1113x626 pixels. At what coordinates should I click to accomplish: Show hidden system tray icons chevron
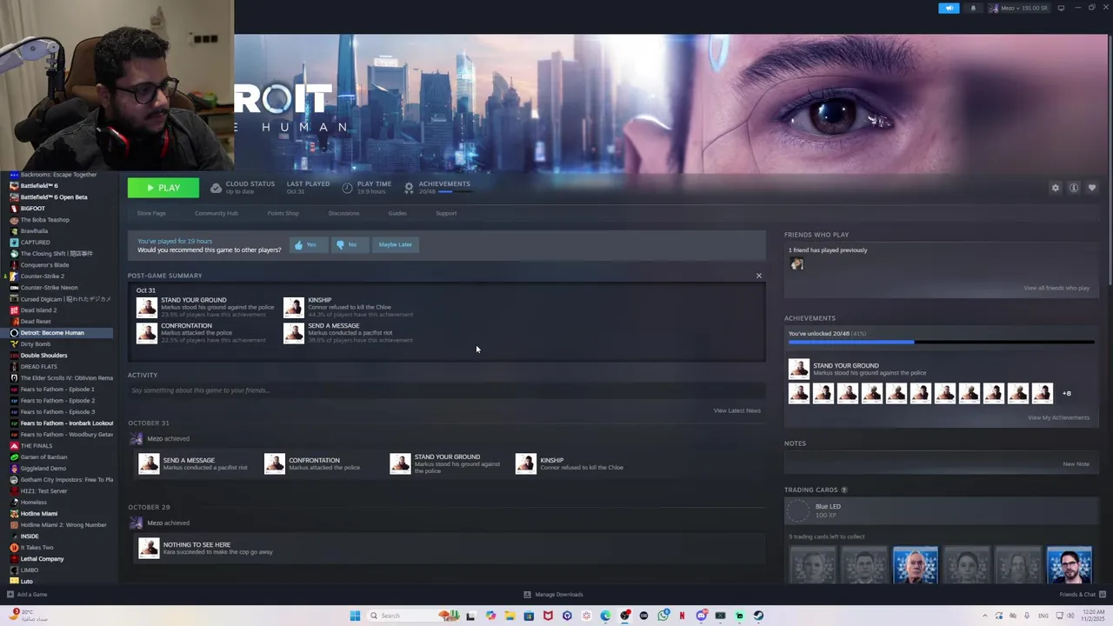tap(985, 616)
